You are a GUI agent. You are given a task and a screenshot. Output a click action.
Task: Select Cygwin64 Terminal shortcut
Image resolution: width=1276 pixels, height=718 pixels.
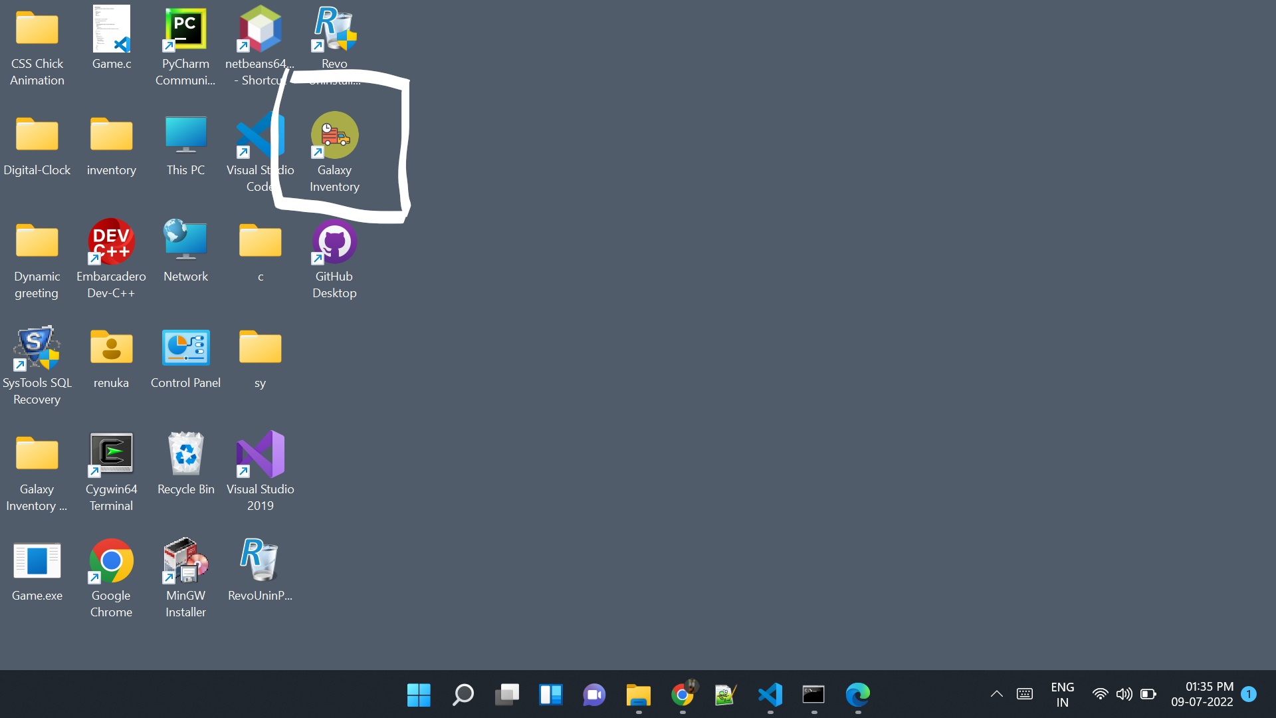coord(112,472)
